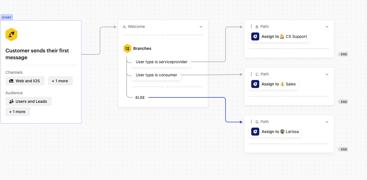Viewport: 367px width, 180px height.
Task: Click the END tag after C. Path
Action: click(x=343, y=102)
